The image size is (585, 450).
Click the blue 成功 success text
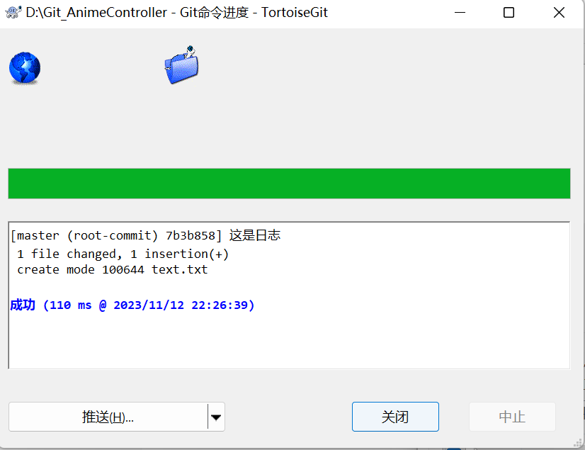coord(23,305)
